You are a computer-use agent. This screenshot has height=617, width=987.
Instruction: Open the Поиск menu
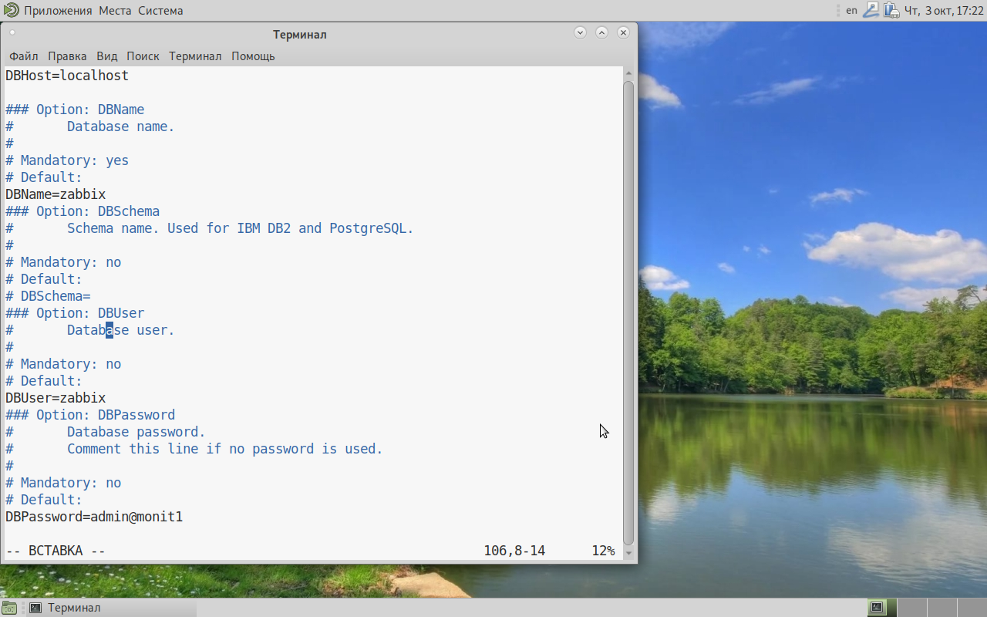[143, 56]
